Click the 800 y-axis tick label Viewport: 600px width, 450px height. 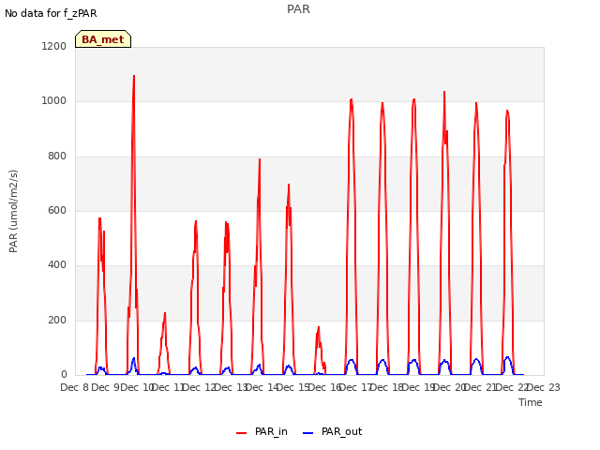point(57,157)
